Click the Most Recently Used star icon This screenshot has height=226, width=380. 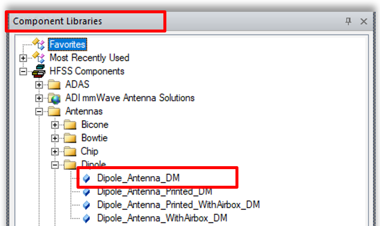click(x=38, y=57)
